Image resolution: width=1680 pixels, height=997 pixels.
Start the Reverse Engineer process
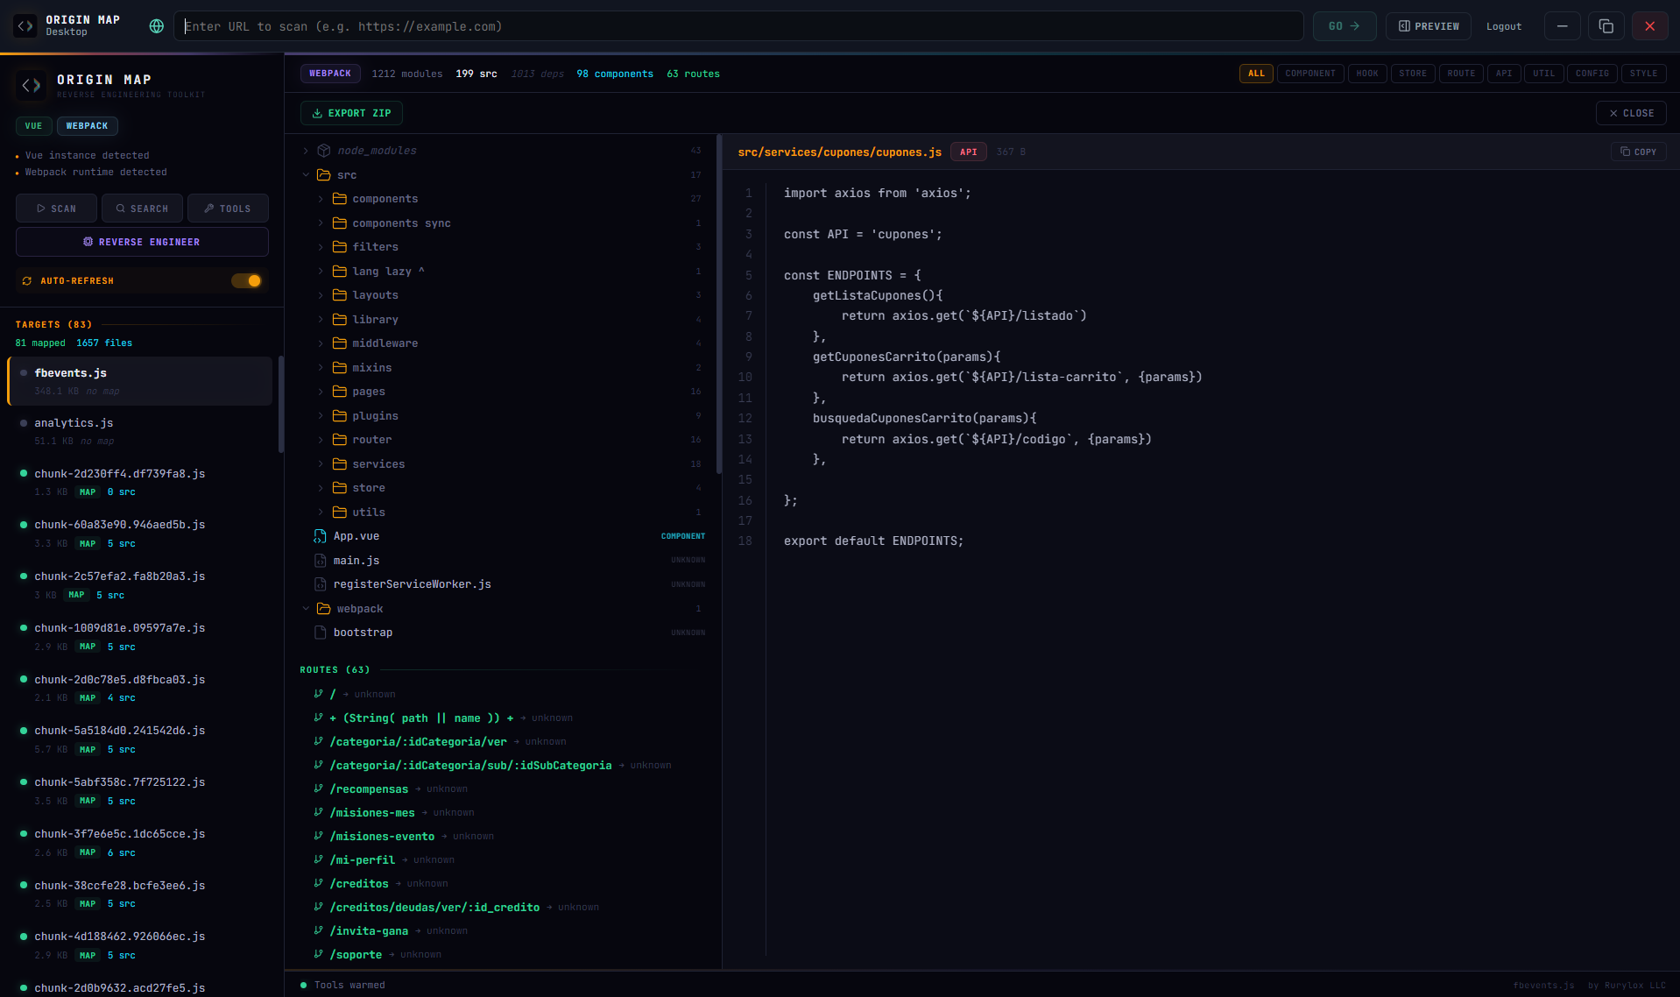141,242
